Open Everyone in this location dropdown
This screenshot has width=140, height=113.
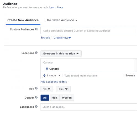click(61, 53)
